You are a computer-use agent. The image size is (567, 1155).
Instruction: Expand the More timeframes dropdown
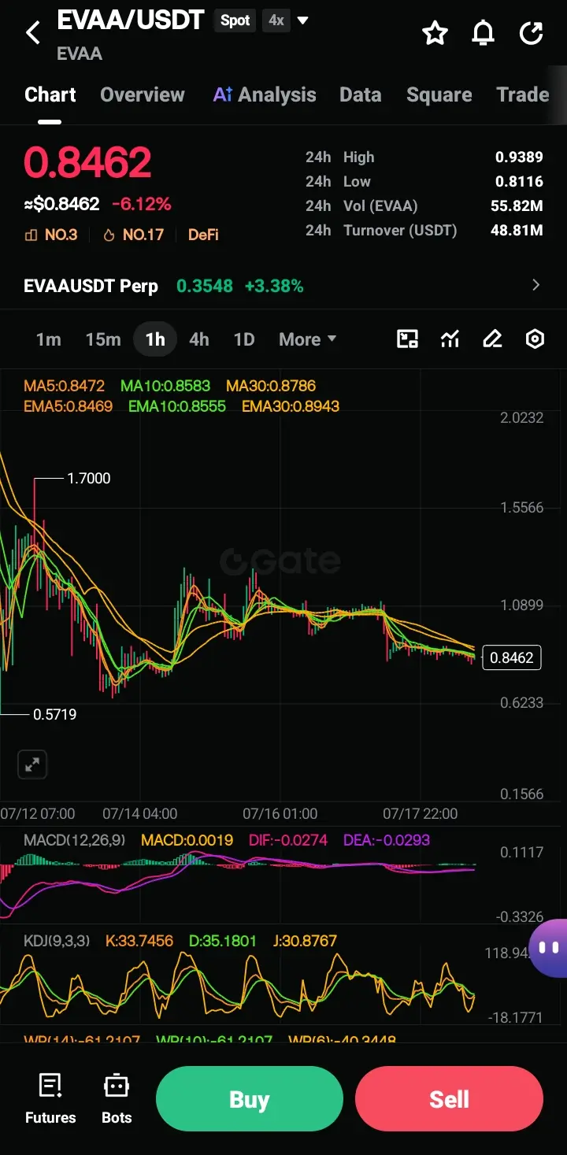click(x=307, y=339)
